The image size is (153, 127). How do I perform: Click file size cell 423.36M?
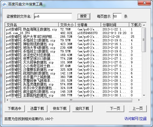click(x=66, y=44)
